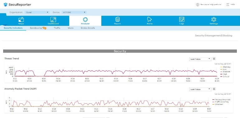Open Threat Trend Last 7 days dropdown

(200, 59)
